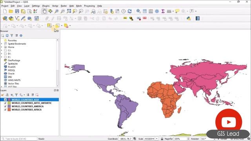Open Processing Toolbox gear icon
The height and width of the screenshot is (141, 251).
pyautogui.click(x=157, y=11)
